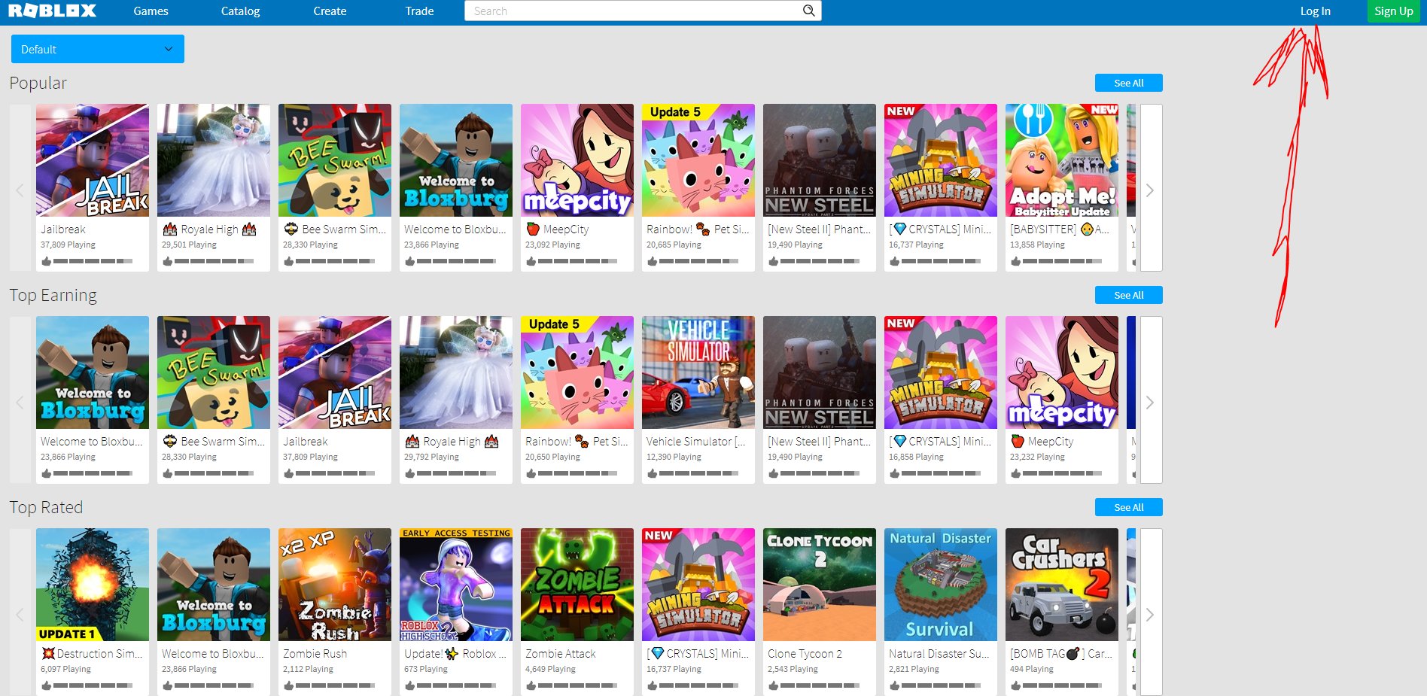Open the Natural Disaster Survival thumbnail
The height and width of the screenshot is (696, 1427).
(x=941, y=585)
